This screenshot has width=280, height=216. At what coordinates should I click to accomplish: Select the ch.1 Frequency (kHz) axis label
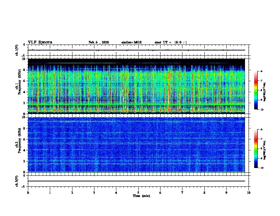click(x=18, y=86)
